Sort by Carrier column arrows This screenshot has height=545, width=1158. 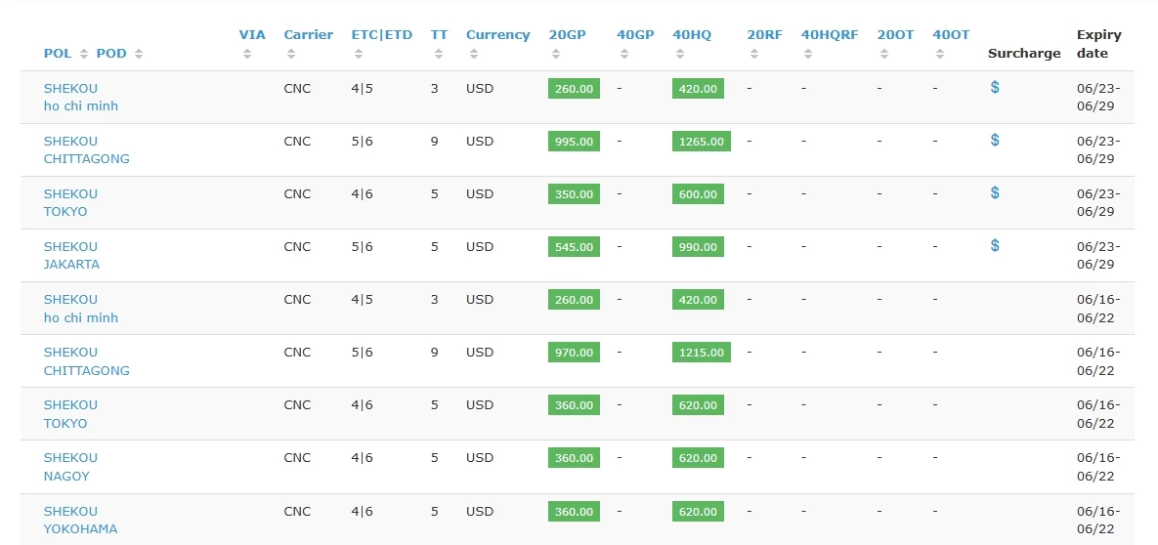tap(291, 54)
